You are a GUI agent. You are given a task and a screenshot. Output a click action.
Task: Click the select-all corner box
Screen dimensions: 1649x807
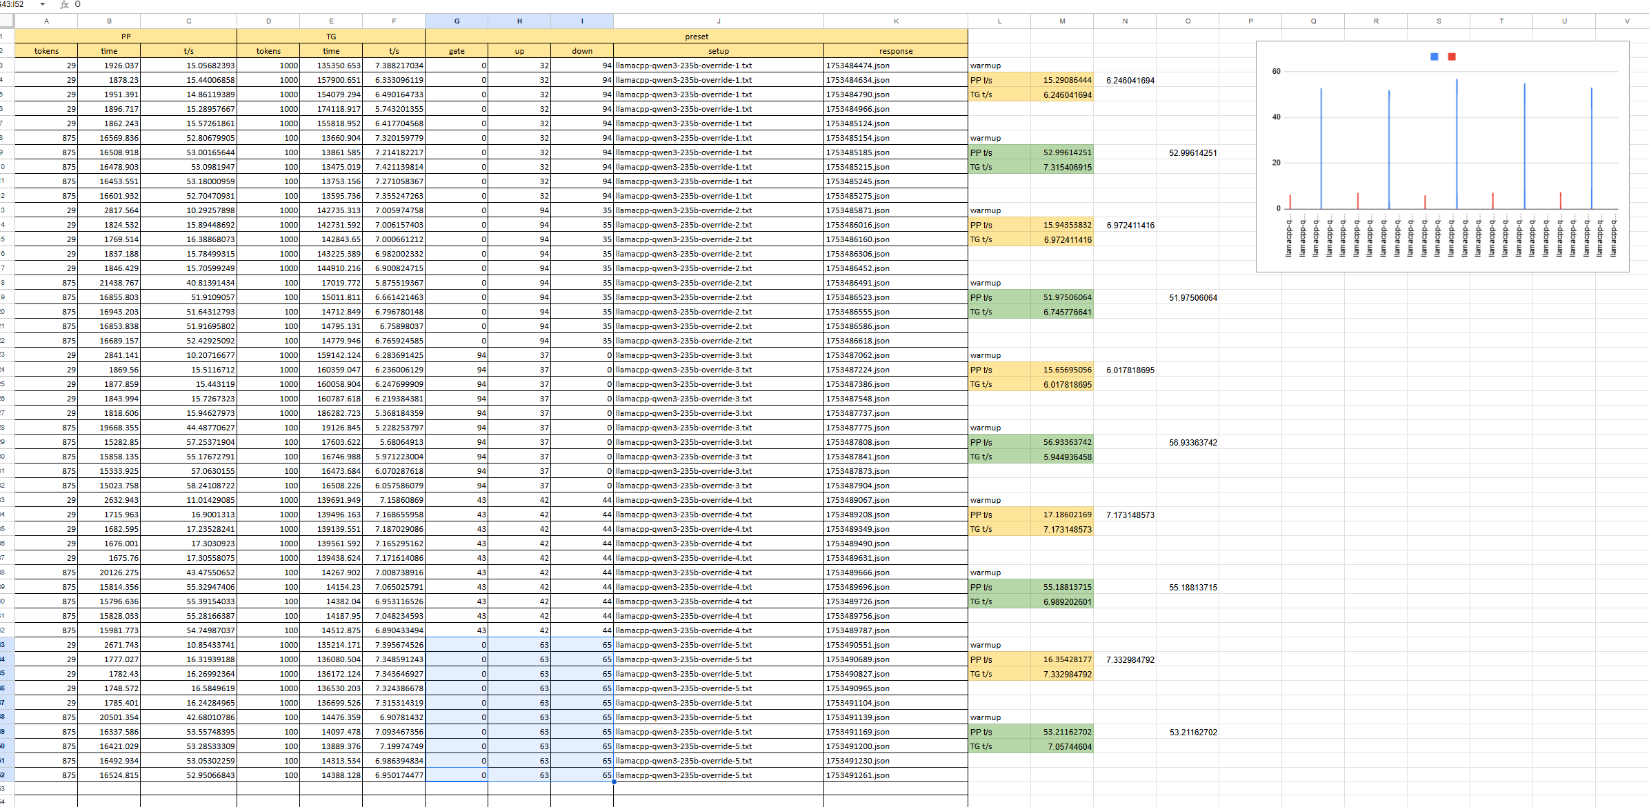point(7,21)
